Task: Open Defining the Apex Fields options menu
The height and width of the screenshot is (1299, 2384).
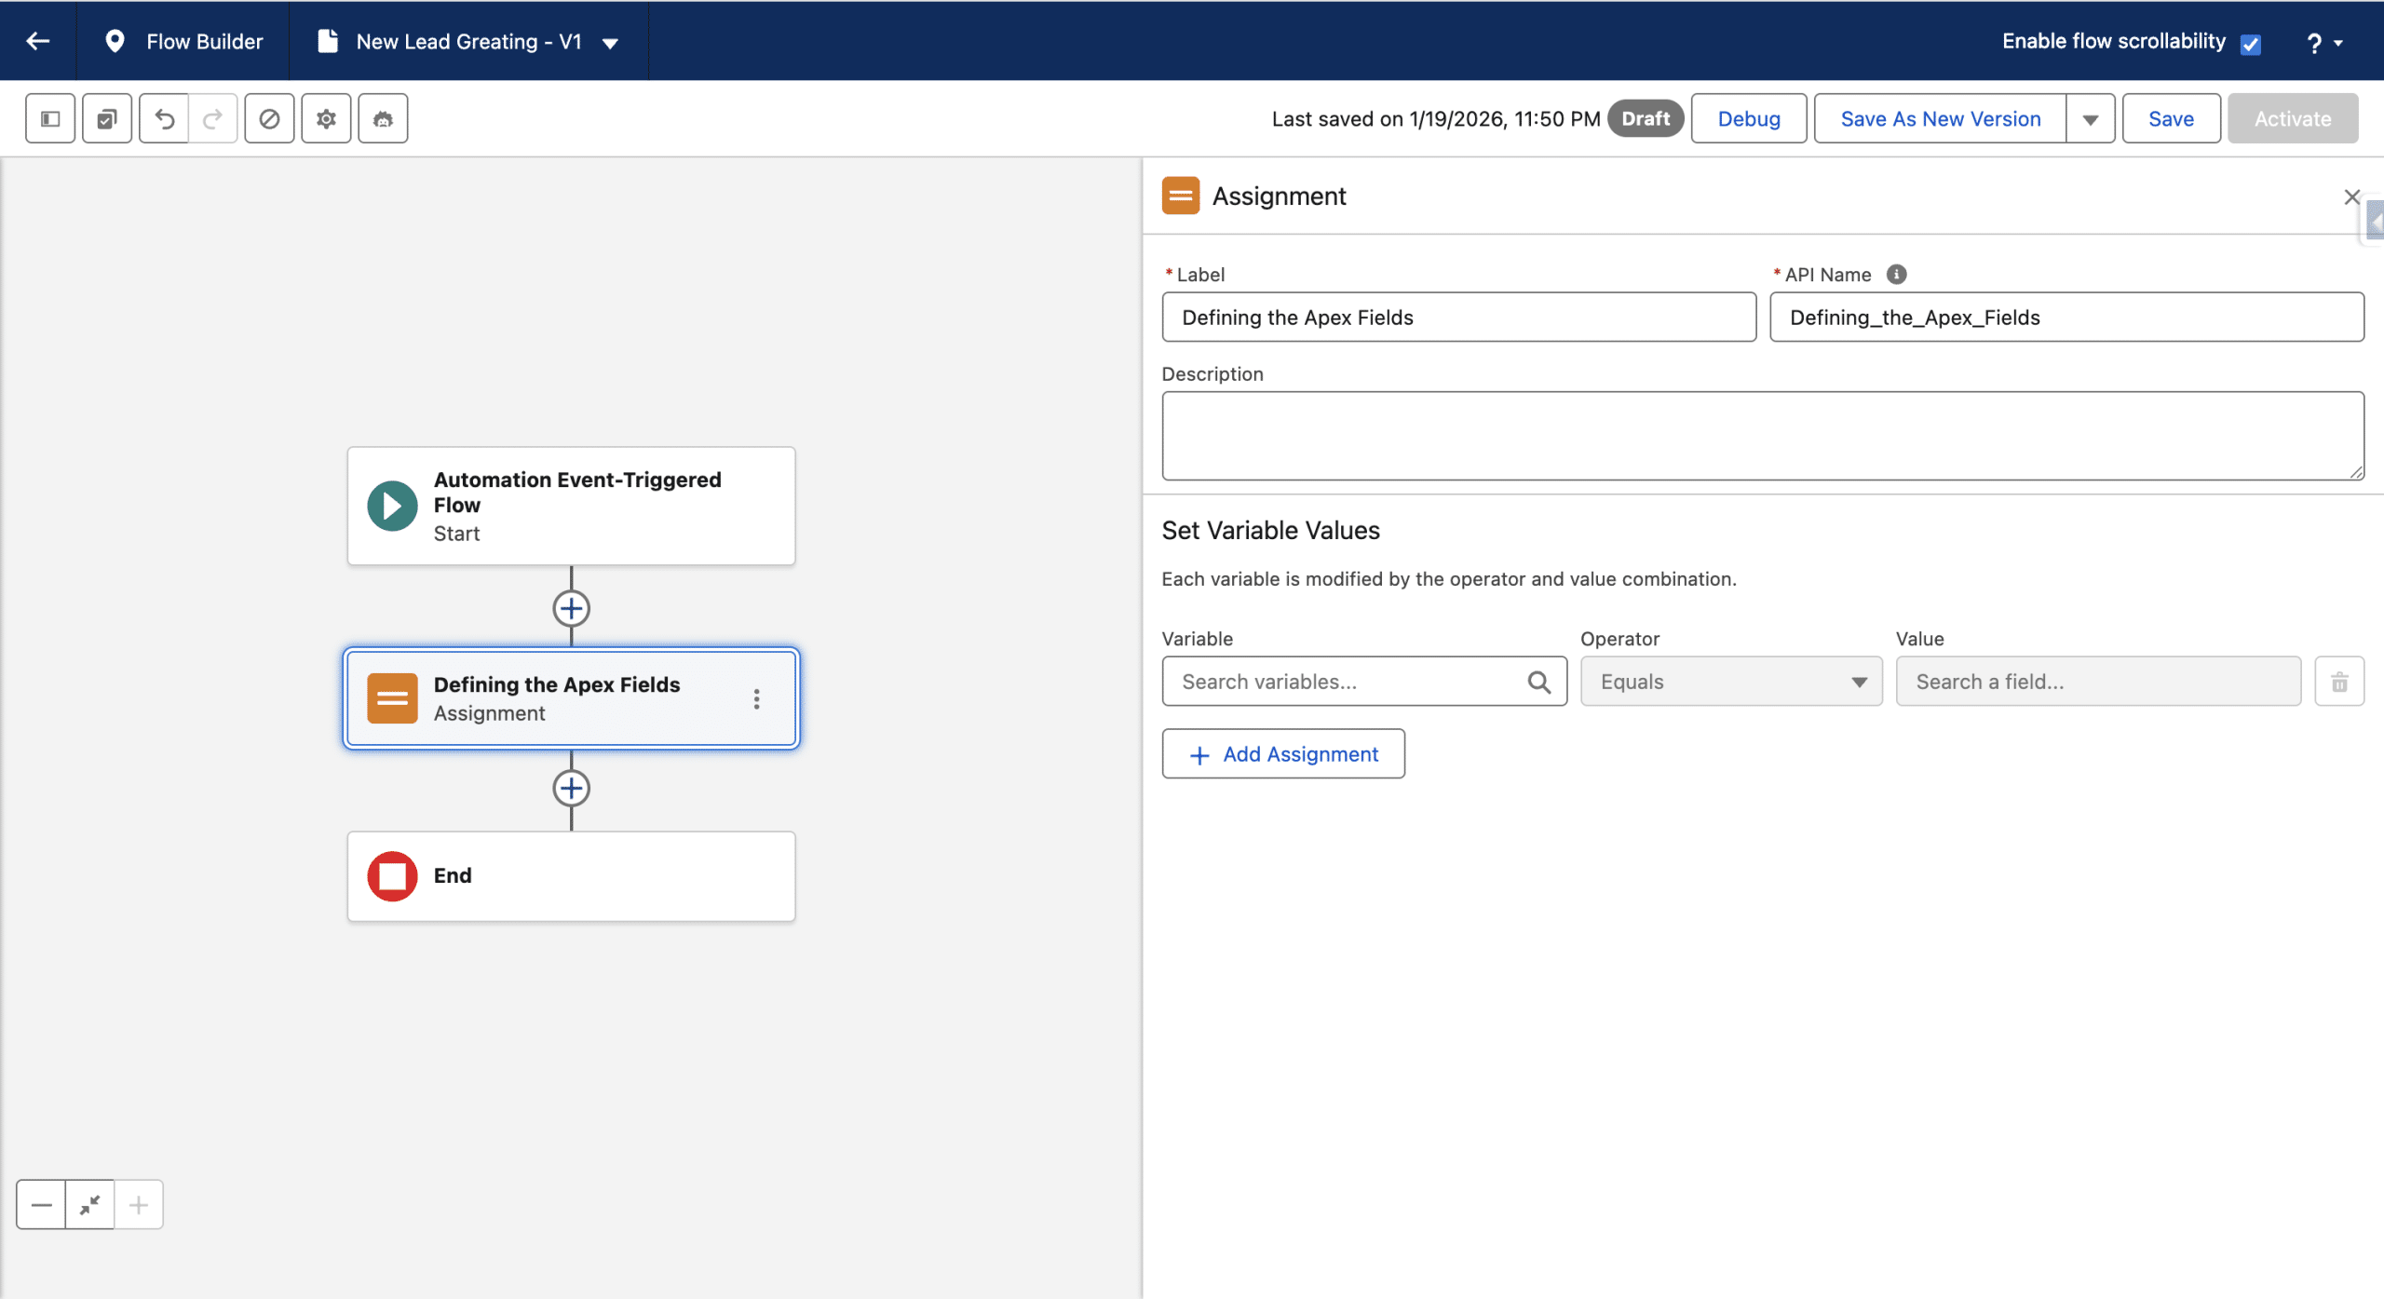Action: pyautogui.click(x=756, y=699)
